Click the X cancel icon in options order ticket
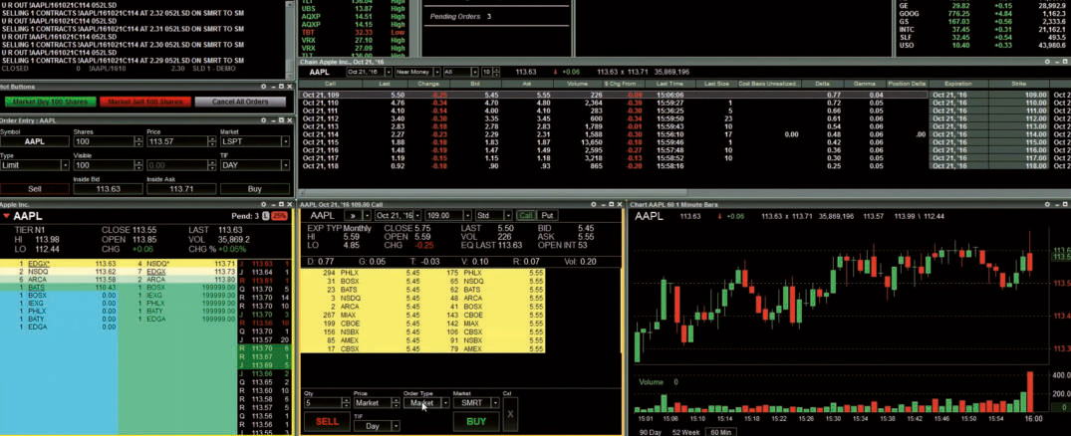 [510, 414]
